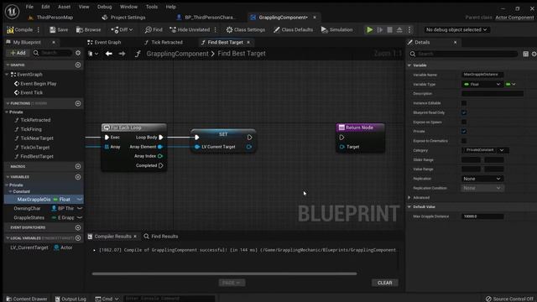537x302 pixels.
Task: Open My Blueprint settings gear
Action: 78,53
